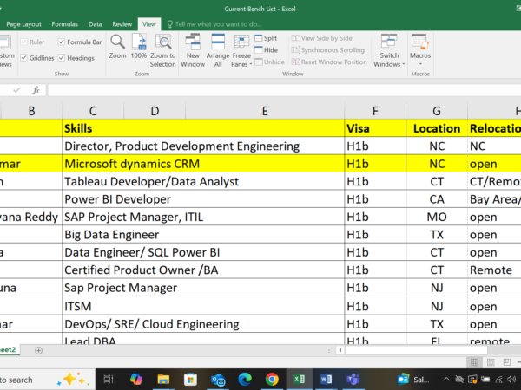Switch to the Formulas ribbon tab
Viewport: 521px width, 390px height.
[64, 24]
